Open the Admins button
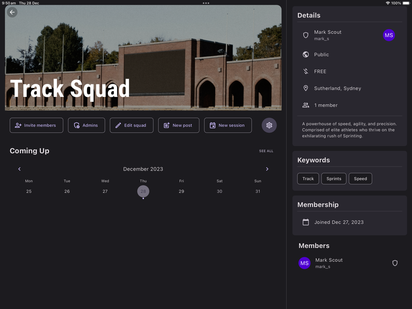 [x=87, y=125]
